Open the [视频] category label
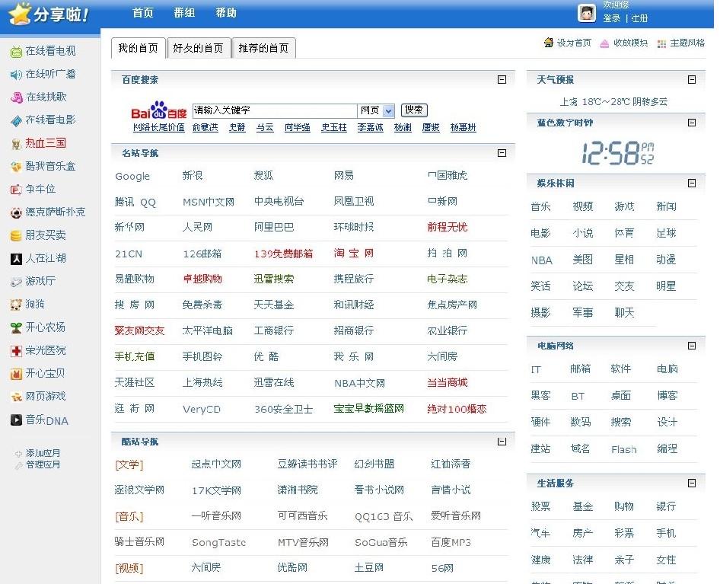720x584 pixels. 129,569
